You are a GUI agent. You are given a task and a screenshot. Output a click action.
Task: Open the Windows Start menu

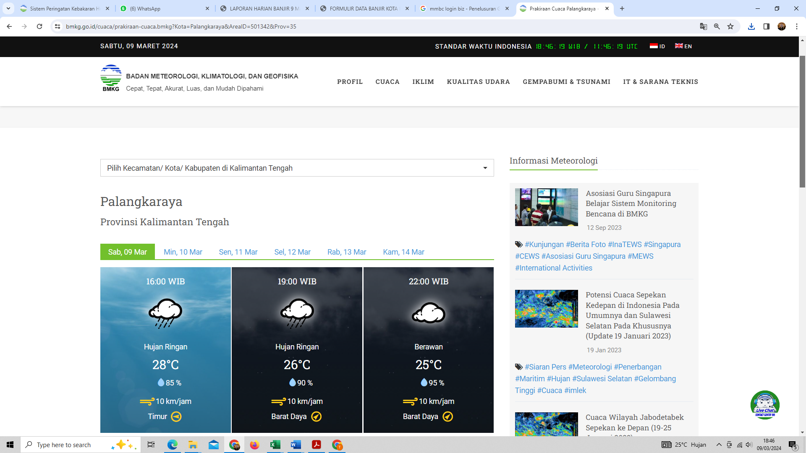pyautogui.click(x=10, y=445)
